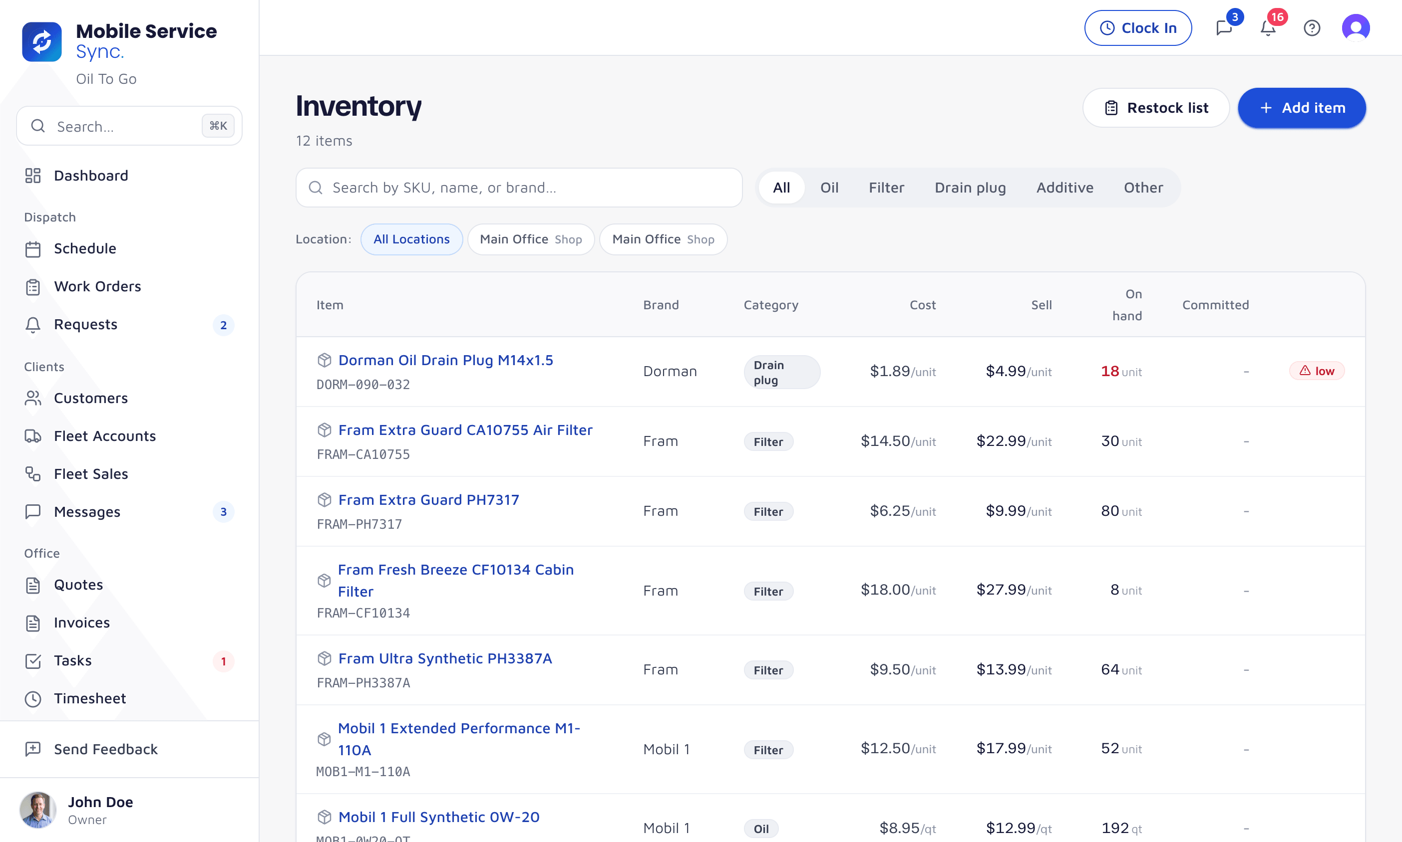1402x842 pixels.
Task: Click the low stock warning badge
Action: (x=1317, y=371)
